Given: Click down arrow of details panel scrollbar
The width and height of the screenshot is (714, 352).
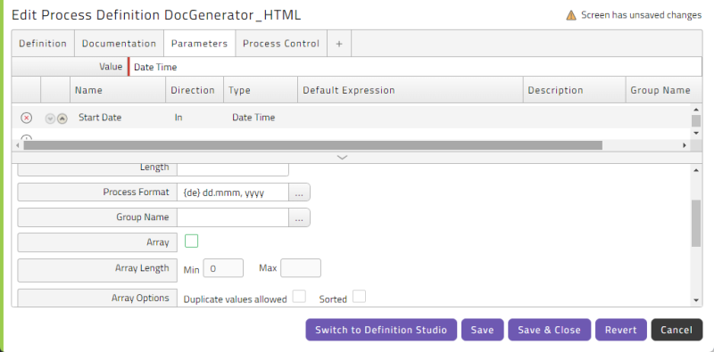Looking at the screenshot, I should (x=696, y=300).
